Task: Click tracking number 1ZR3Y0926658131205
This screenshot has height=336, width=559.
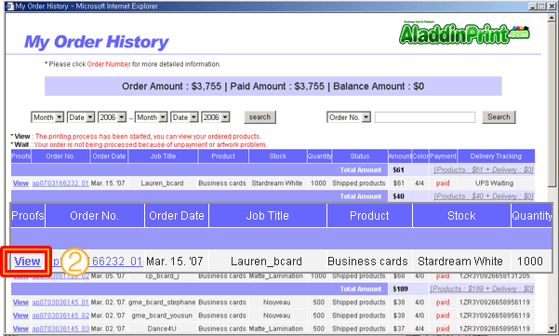Action: click(495, 276)
